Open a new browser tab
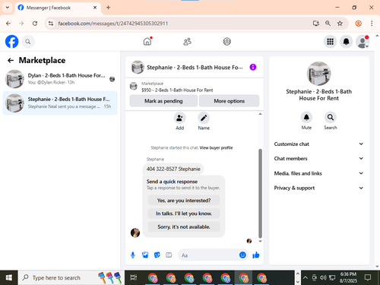This screenshot has height=285, width=380. point(108,8)
